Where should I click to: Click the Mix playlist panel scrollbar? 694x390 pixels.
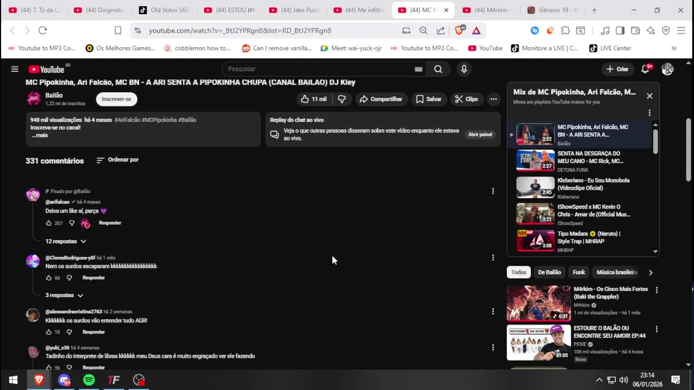coord(656,141)
